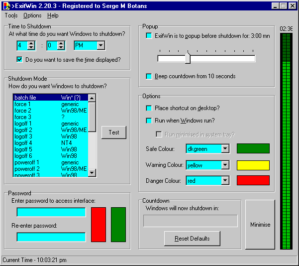Open the Options menu
Screen dimensions: 299x266
click(32, 15)
